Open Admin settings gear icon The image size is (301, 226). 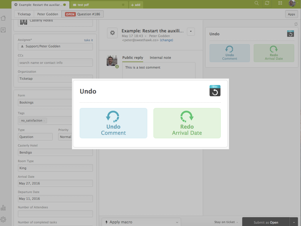(x=3, y=220)
